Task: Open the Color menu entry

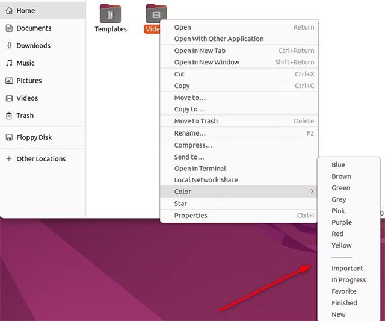Action: [x=238, y=192]
